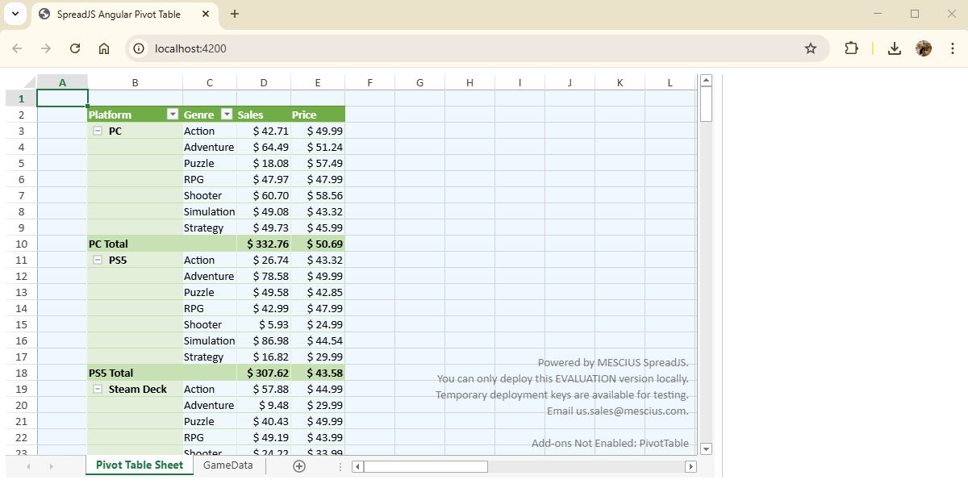
Task: Open the Genre filter dropdown
Action: pyautogui.click(x=227, y=115)
